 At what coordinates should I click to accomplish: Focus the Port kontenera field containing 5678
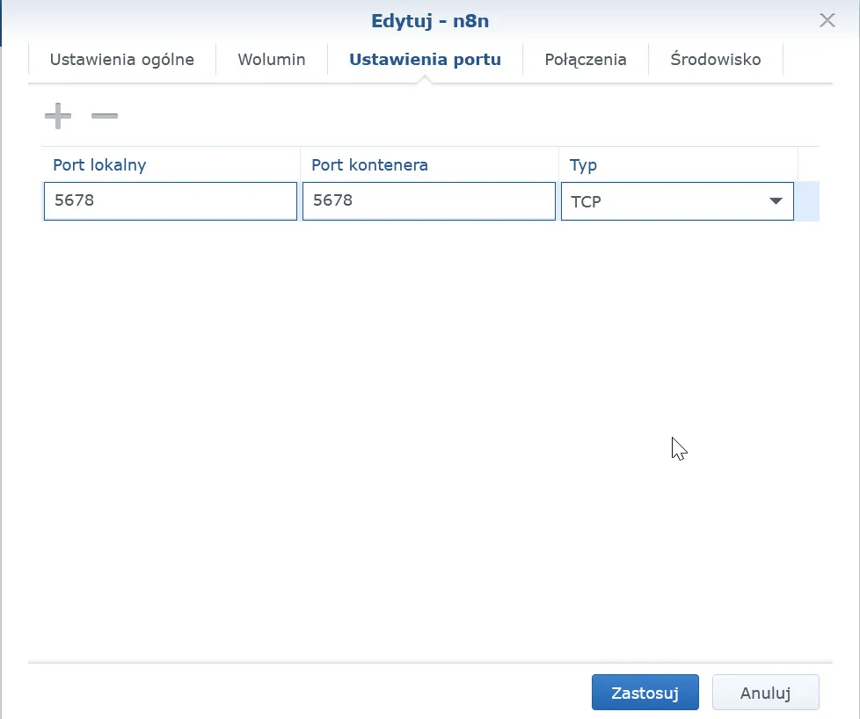[x=428, y=200]
